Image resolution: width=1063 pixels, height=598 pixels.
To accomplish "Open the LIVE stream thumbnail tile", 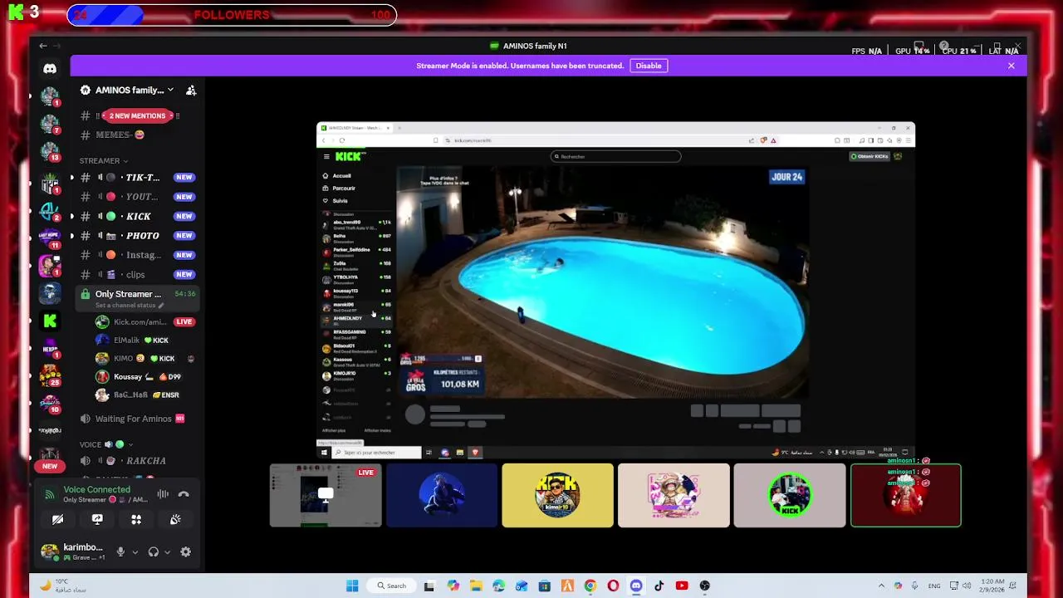I will (326, 496).
